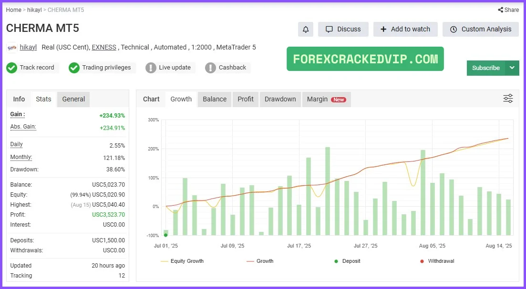526x289 pixels.
Task: Select the Stats tab
Action: (x=43, y=99)
